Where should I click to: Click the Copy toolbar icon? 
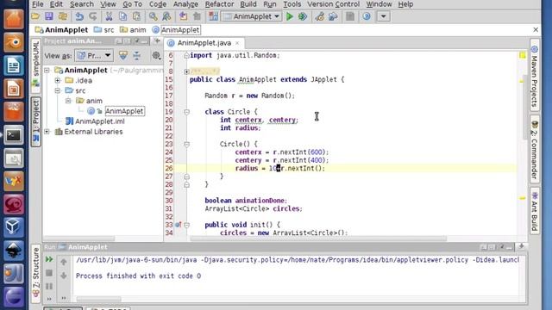click(x=122, y=16)
